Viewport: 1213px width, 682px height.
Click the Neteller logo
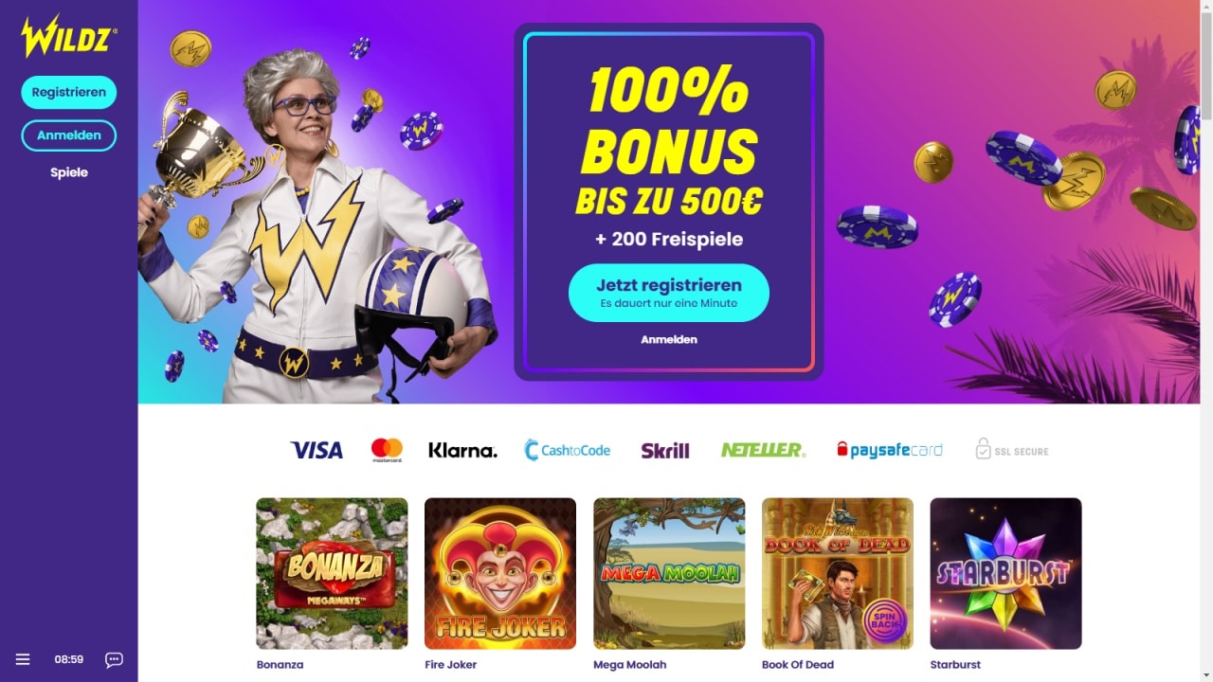point(763,450)
